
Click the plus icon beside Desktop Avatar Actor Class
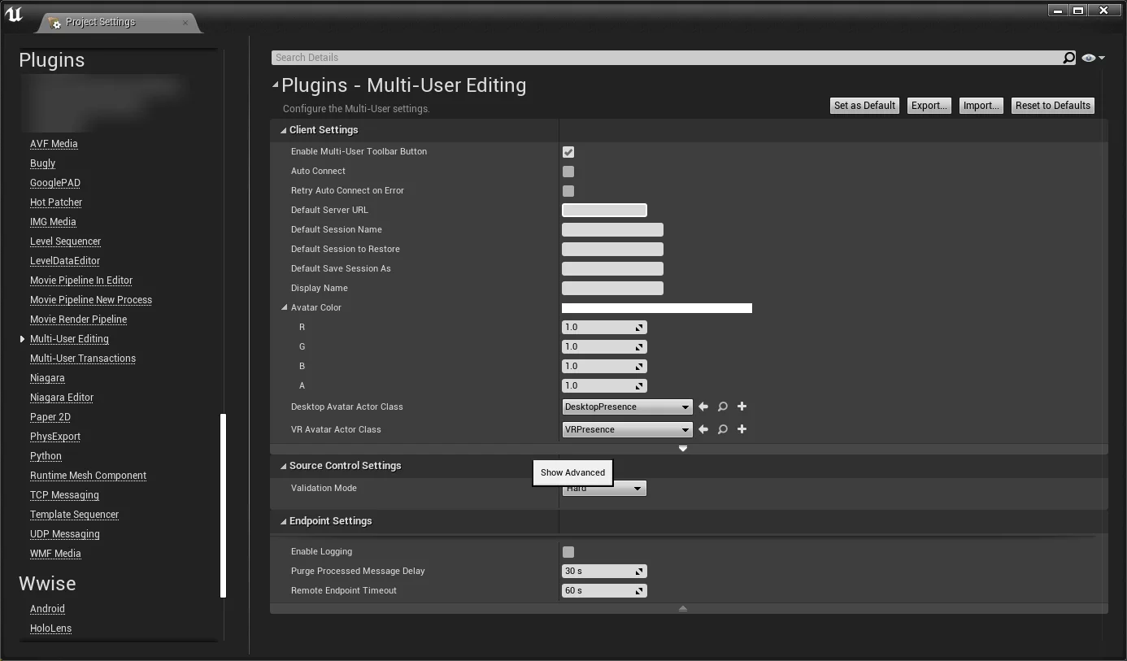click(742, 407)
